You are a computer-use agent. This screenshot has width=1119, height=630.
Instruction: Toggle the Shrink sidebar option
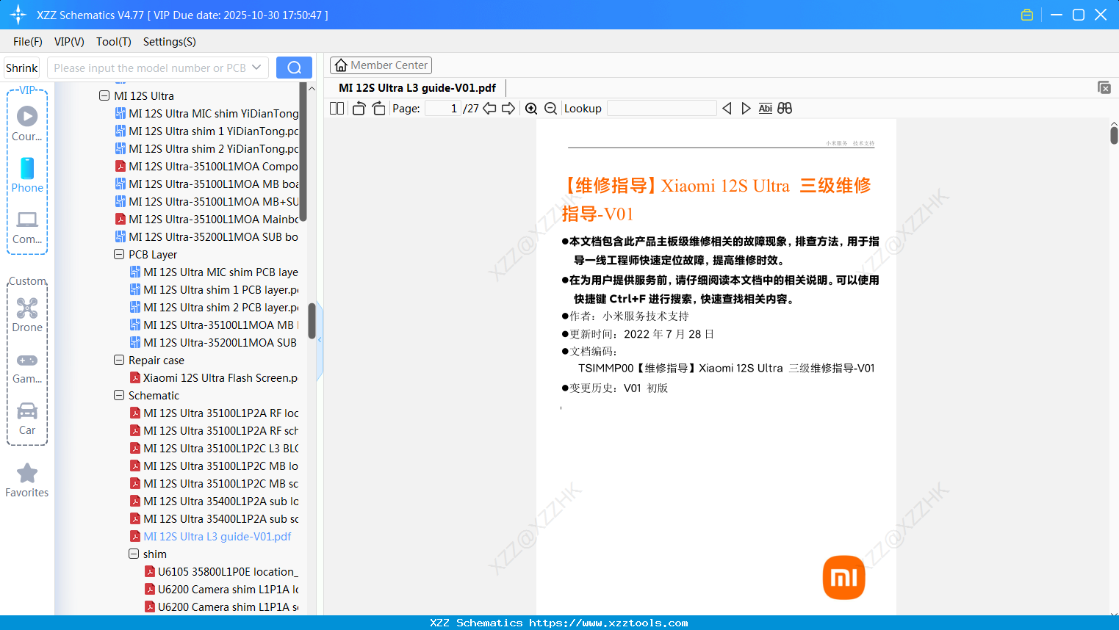(21, 67)
